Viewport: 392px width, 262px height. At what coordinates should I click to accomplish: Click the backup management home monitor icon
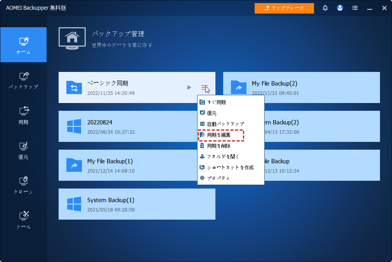[x=72, y=38]
